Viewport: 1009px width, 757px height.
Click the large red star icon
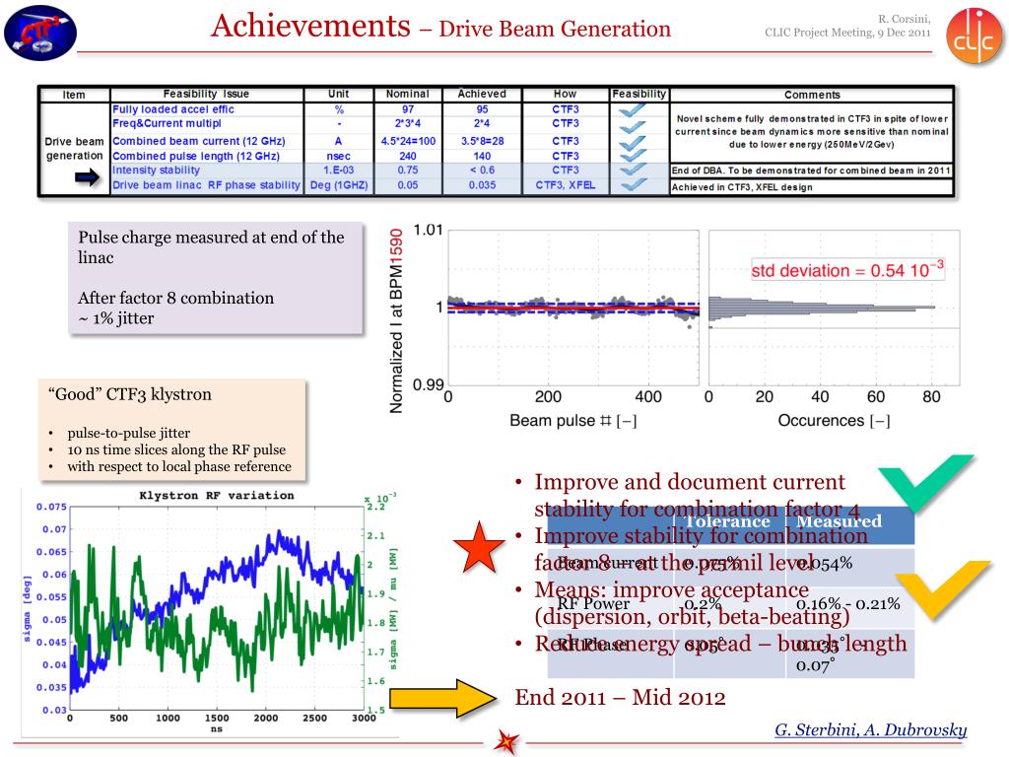coord(479,548)
